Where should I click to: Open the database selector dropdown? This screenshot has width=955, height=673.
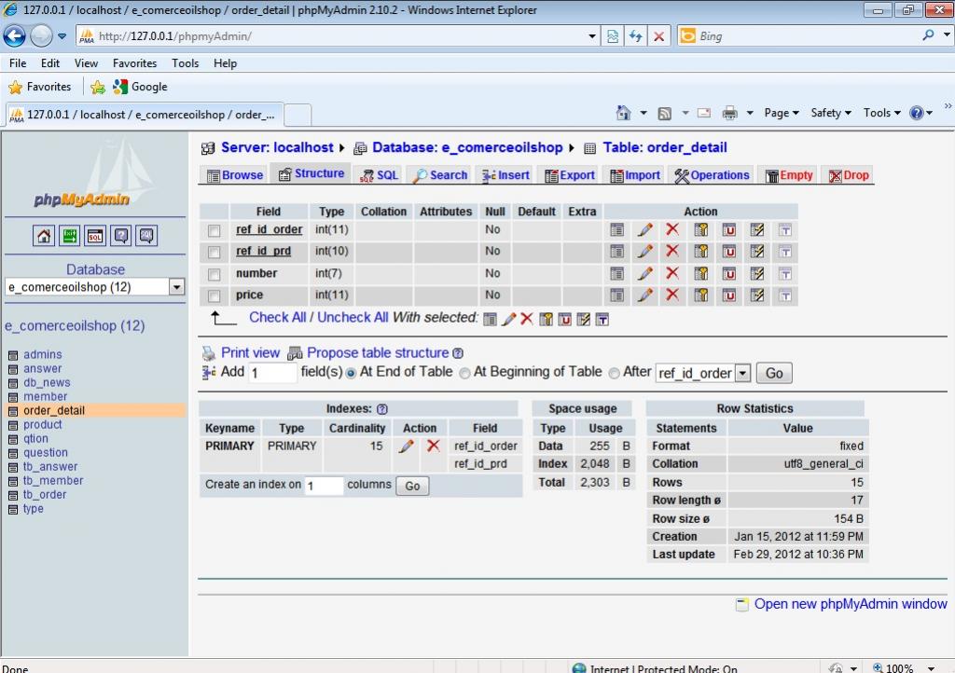pyautogui.click(x=176, y=287)
